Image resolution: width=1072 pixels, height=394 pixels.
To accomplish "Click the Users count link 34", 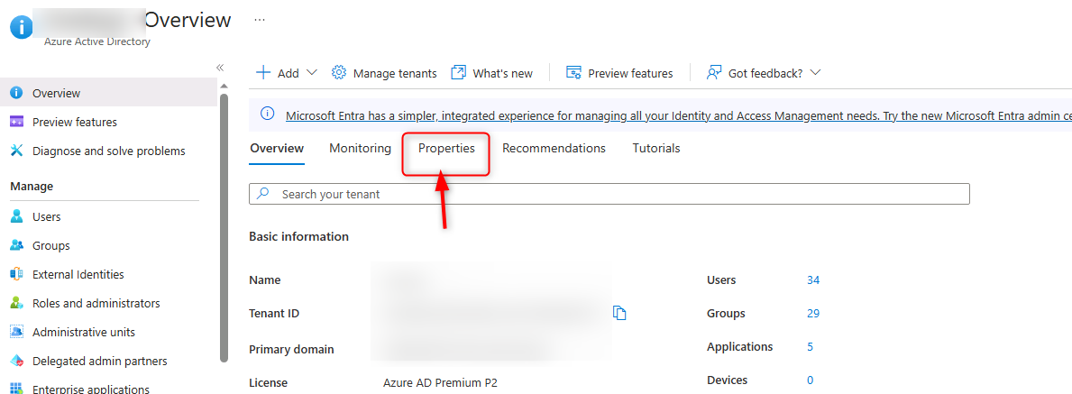I will [x=813, y=279].
